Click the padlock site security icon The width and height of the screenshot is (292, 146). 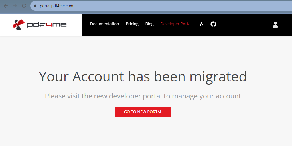36,6
